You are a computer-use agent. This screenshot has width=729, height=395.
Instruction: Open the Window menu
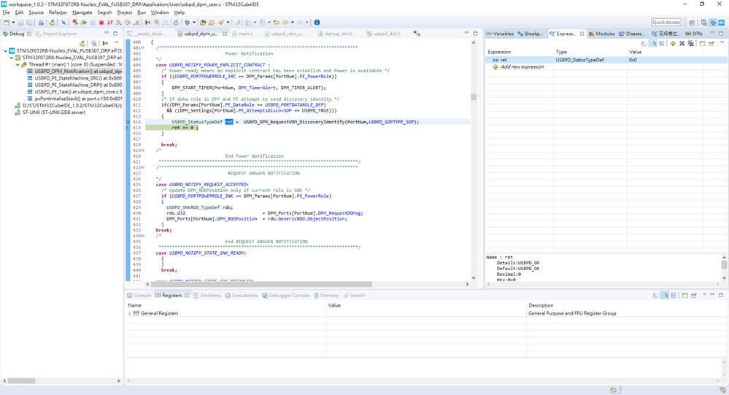tap(160, 12)
